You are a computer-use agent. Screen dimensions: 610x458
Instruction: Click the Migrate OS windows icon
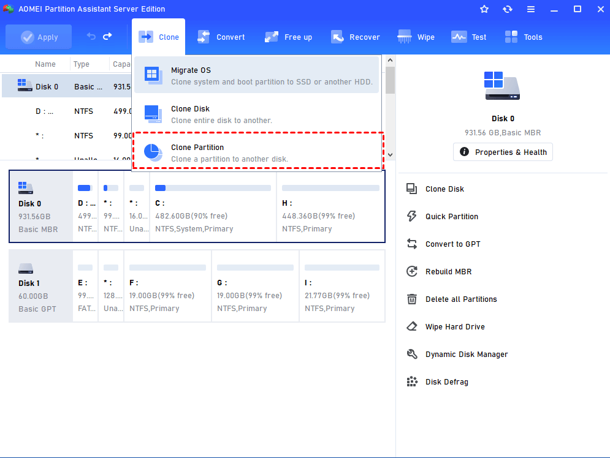(153, 75)
